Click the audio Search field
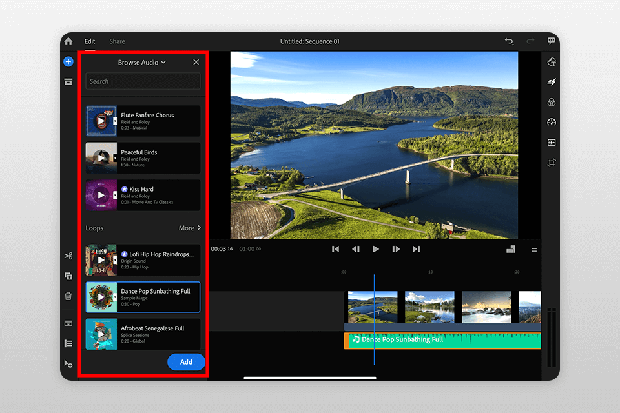The image size is (620, 413). tap(143, 81)
